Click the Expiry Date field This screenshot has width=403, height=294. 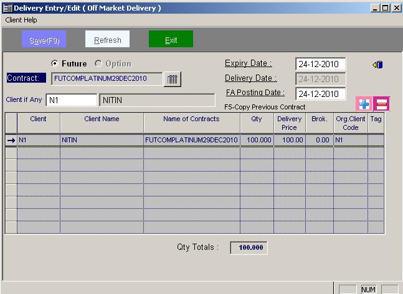click(x=320, y=64)
